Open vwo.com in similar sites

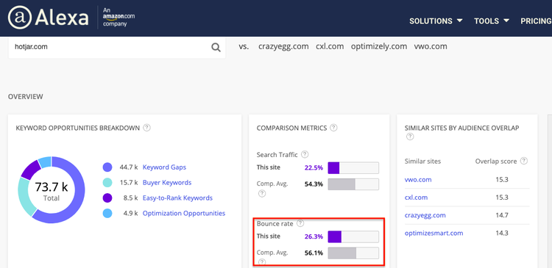[418, 179]
